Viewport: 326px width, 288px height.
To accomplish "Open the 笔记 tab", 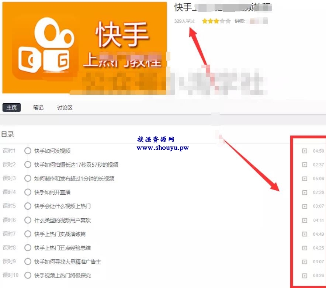I will point(38,108).
